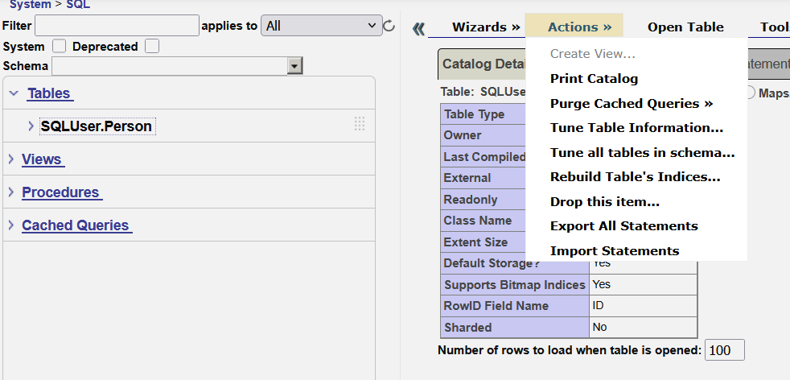Collapse the Tables section

click(x=14, y=93)
